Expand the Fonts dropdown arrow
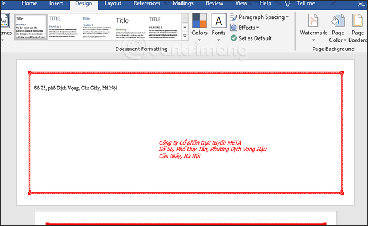Viewport: 368px width, 226px height. [218, 40]
